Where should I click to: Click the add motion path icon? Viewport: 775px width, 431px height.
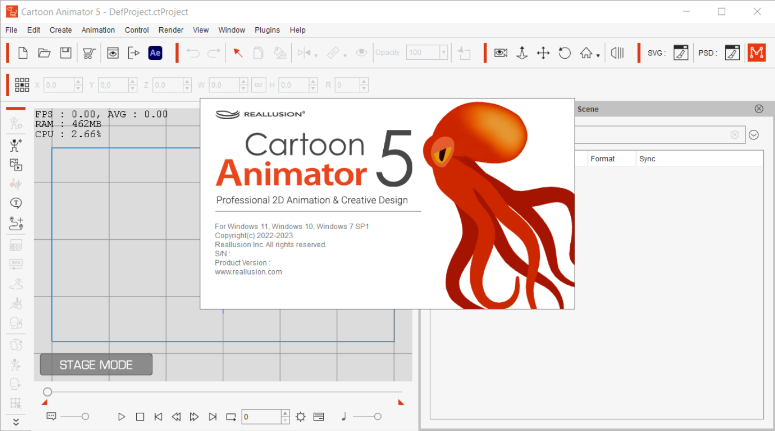click(x=16, y=223)
